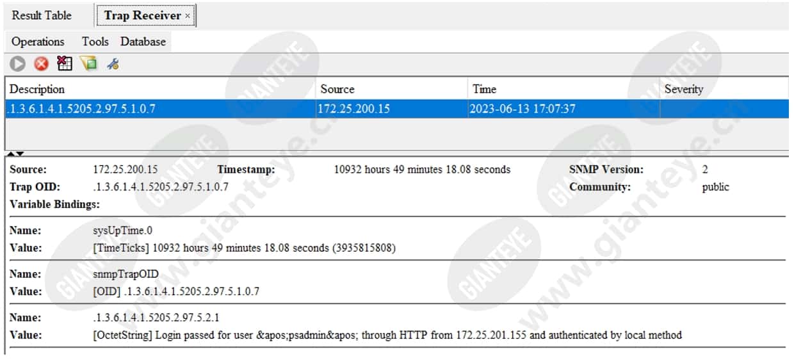Select the trap row from 172.25.200.15
The image size is (794, 363).
(397, 109)
